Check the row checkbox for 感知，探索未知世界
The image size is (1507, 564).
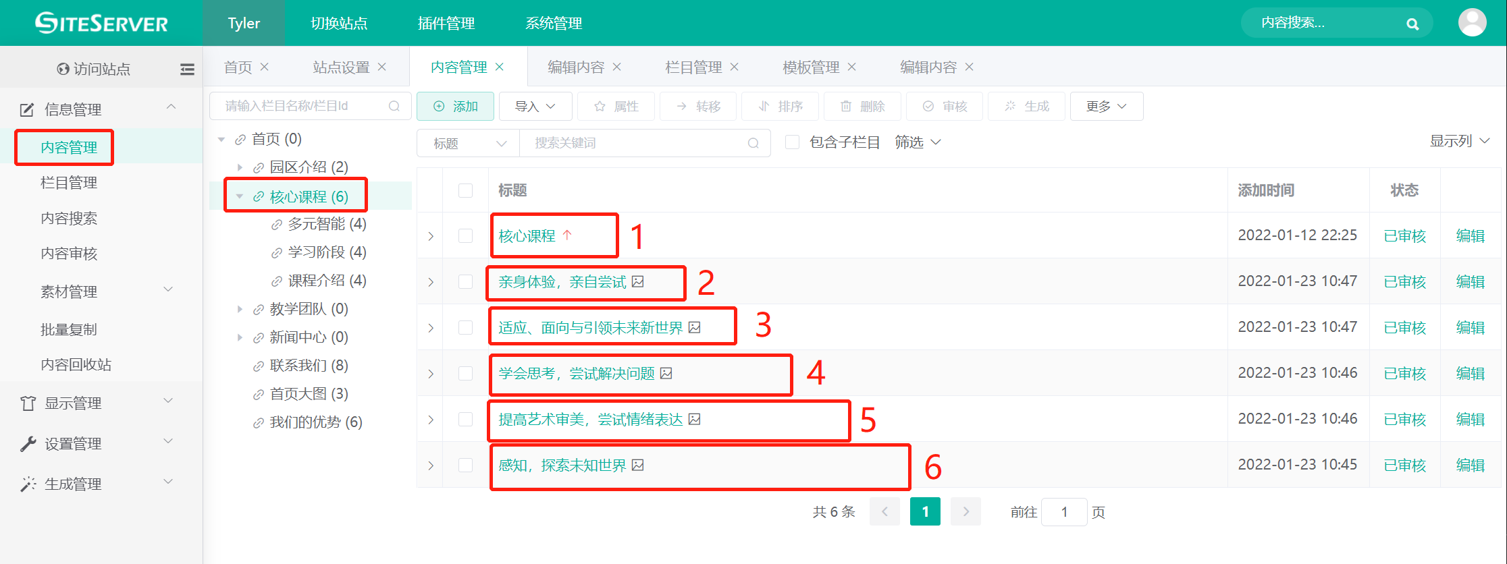(x=465, y=465)
